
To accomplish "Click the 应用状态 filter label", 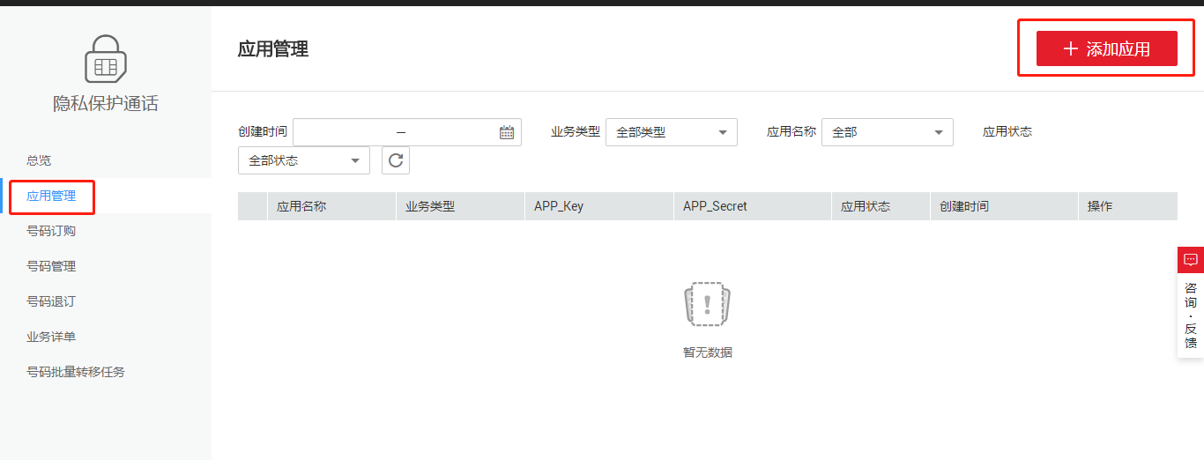I will tap(1007, 131).
